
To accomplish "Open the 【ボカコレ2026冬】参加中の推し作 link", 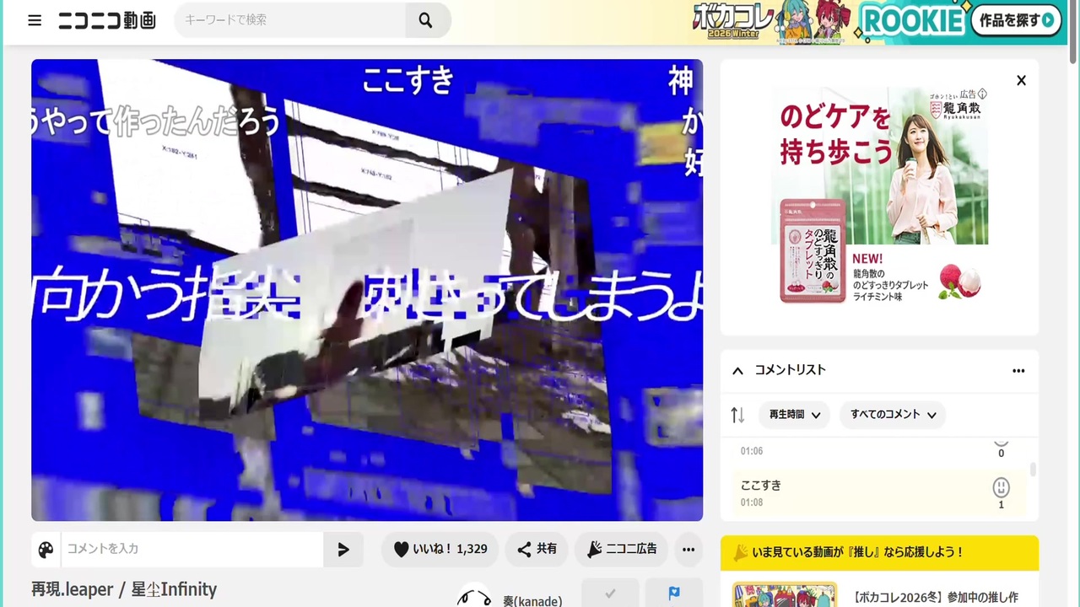I will point(937,598).
